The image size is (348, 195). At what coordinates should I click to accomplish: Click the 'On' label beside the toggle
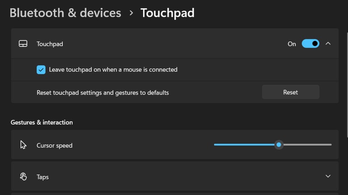(x=292, y=44)
